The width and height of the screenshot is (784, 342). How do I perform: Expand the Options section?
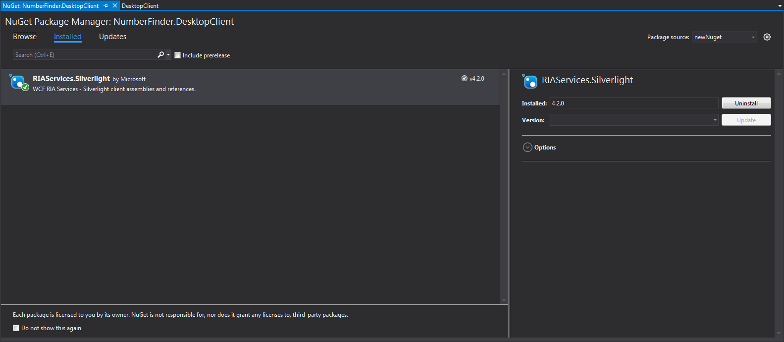pos(527,147)
